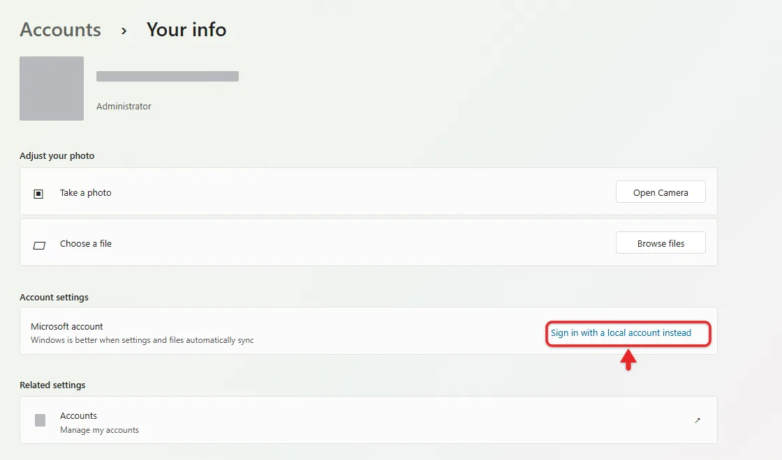This screenshot has width=782, height=460.
Task: Click the 'Adjust your photo' section heading
Action: point(57,156)
